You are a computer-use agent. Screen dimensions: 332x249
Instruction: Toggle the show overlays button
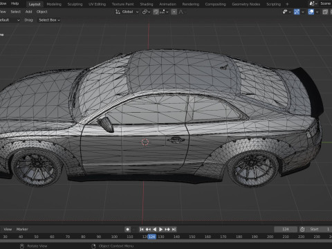pyautogui.click(x=311, y=12)
